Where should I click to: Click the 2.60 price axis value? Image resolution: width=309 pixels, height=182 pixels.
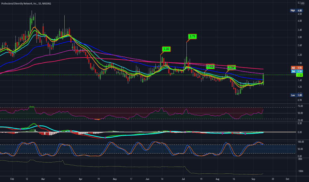300,45
